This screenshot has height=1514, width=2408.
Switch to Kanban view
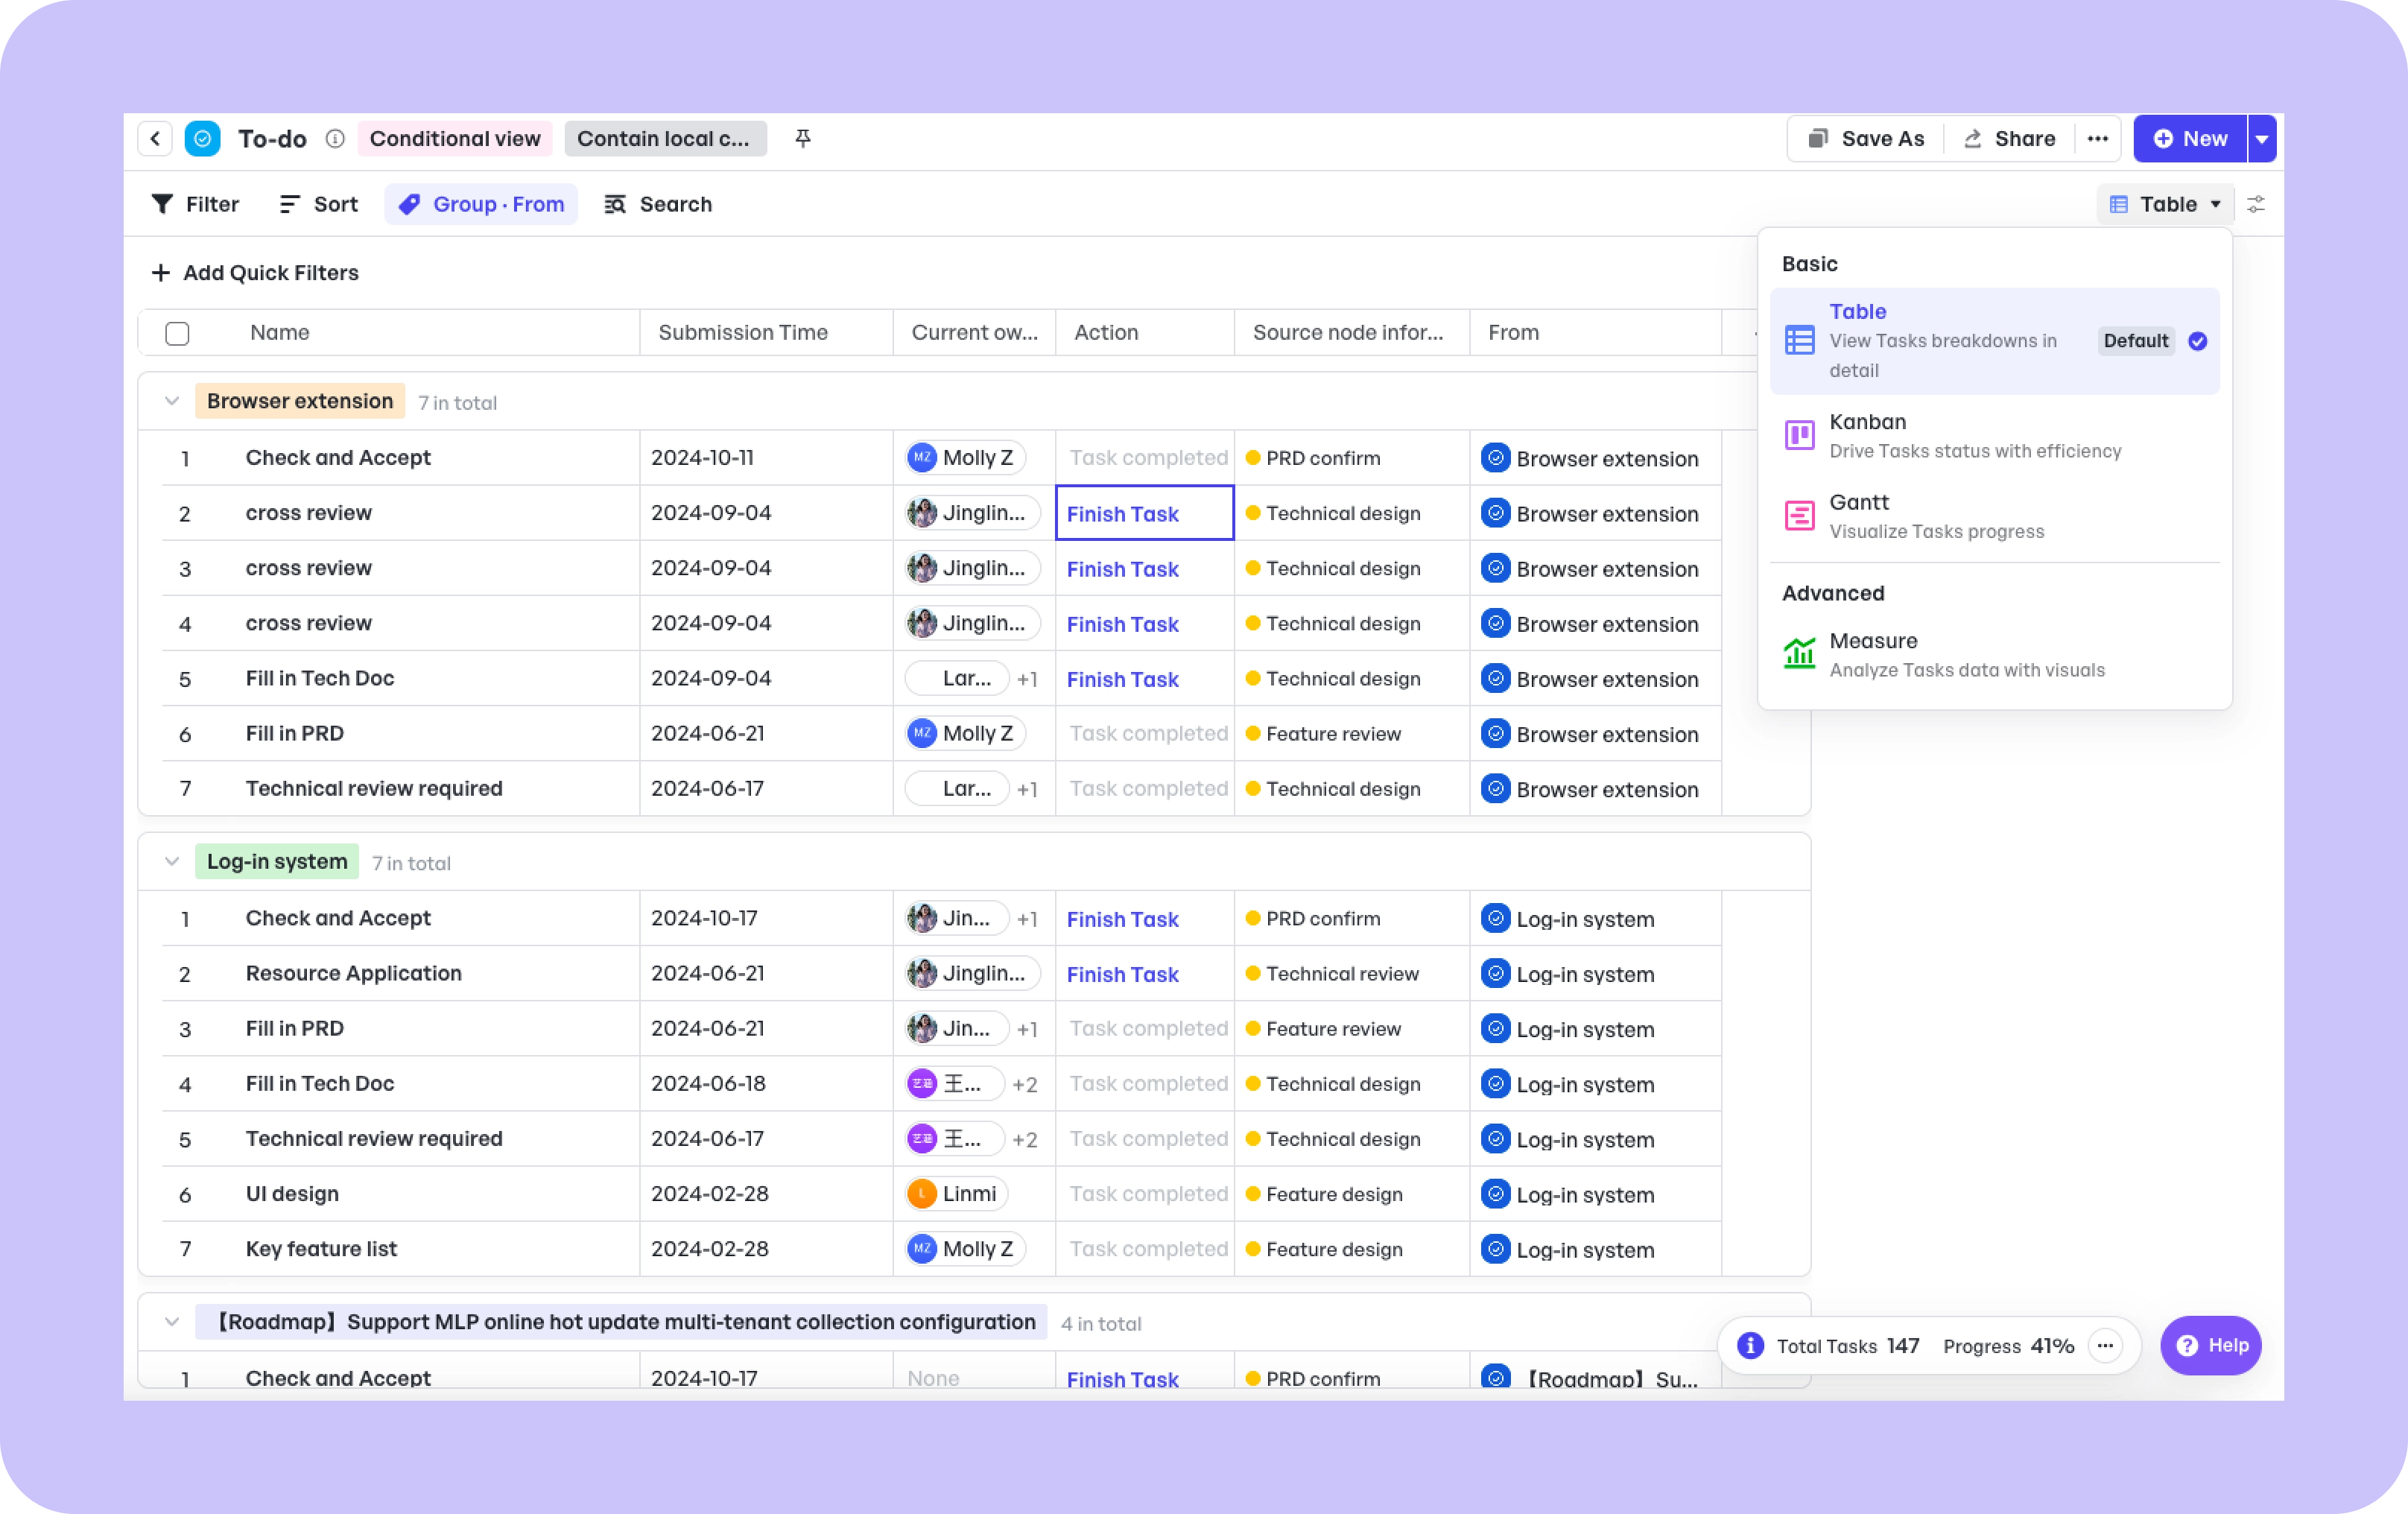1994,436
